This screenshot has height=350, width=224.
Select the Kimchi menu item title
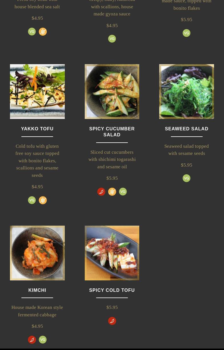coord(37,290)
